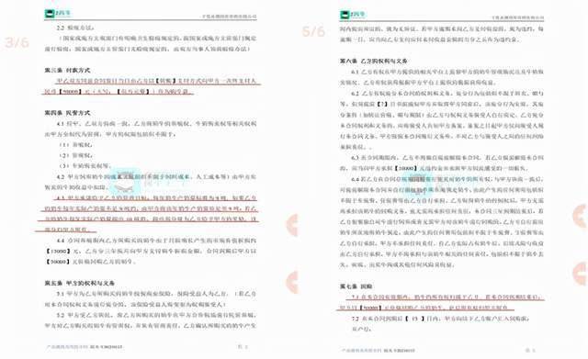Click the red-underlined clause 7.1
Image resolution: width=588 pixels, height=359 pixels.
pos(442,302)
